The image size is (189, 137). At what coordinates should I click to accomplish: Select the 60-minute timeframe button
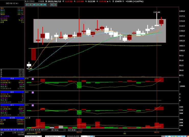coord(45,5)
